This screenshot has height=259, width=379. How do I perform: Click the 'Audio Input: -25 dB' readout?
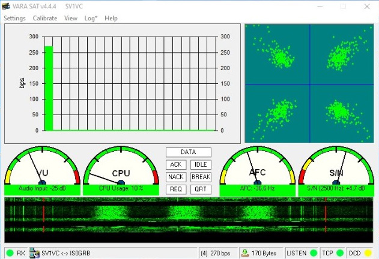[x=42, y=188]
